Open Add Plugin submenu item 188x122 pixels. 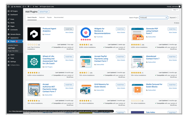[x=11, y=48]
